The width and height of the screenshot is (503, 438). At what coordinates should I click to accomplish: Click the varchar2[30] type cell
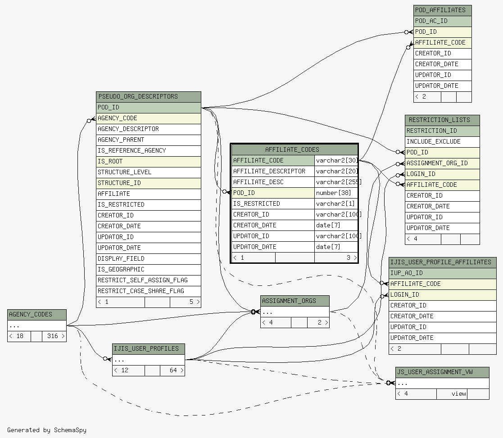coord(336,161)
